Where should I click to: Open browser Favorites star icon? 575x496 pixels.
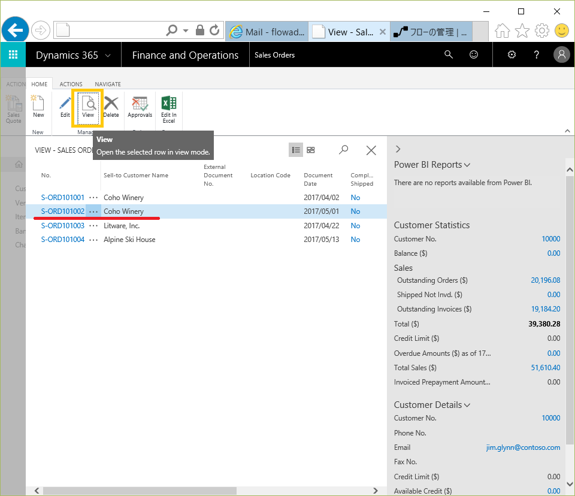click(x=522, y=31)
